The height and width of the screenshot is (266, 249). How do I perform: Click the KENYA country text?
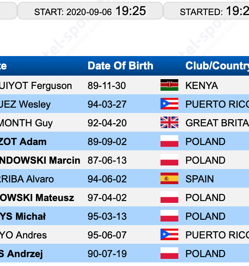(202, 85)
